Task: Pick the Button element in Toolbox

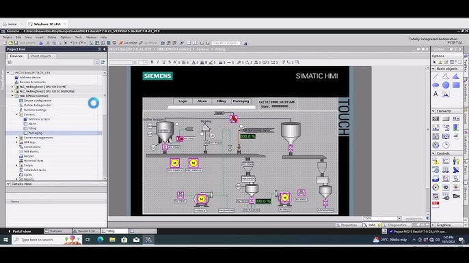Action: pyautogui.click(x=446, y=119)
